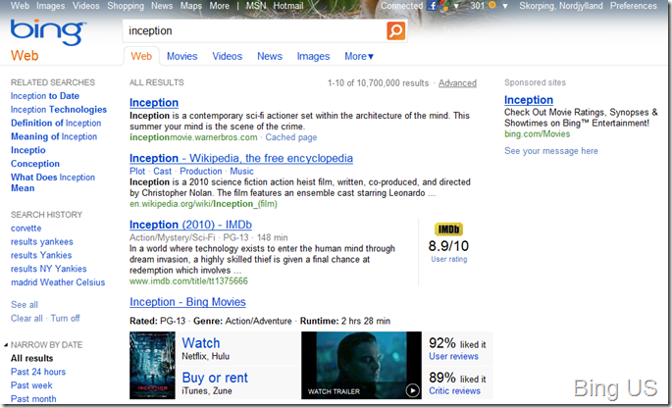Jump to the Production section link
The width and height of the screenshot is (672, 408).
200,171
